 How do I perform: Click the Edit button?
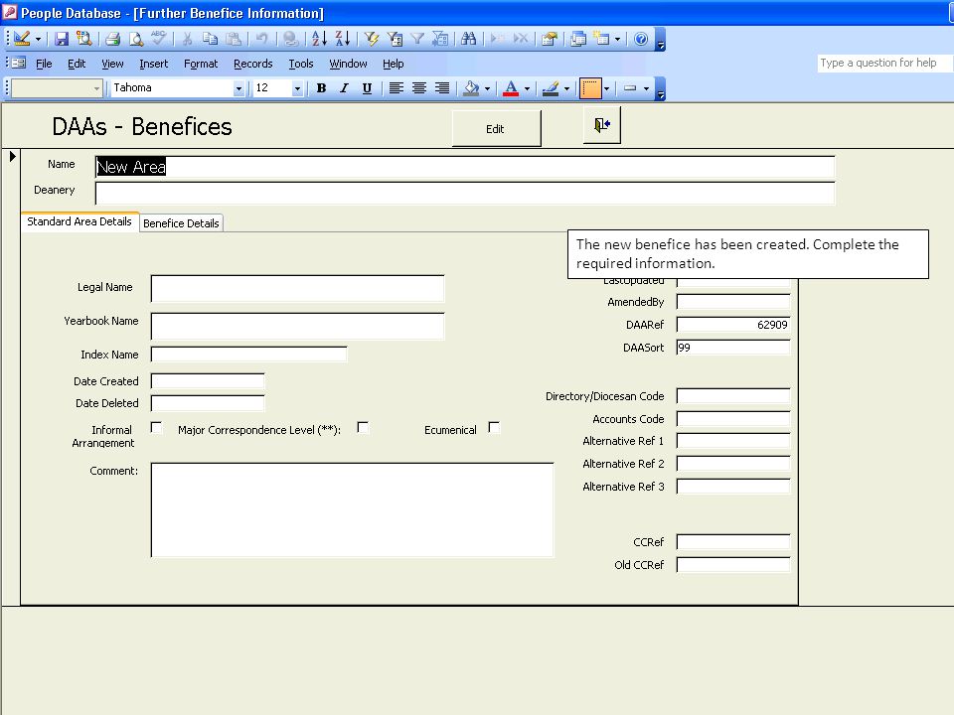[495, 129]
